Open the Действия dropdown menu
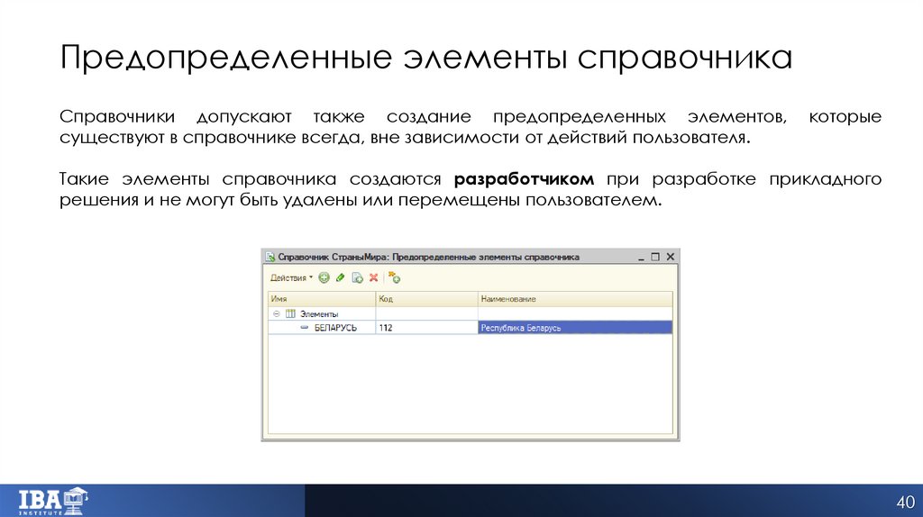Image resolution: width=923 pixels, height=517 pixels. click(291, 277)
